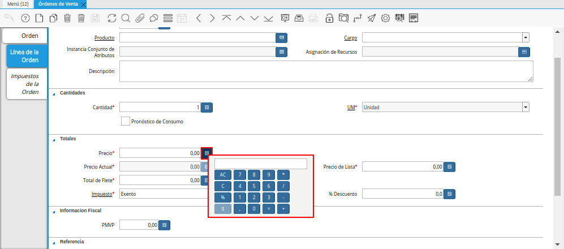
Task: Open calculator for Precio de Lista
Action: [x=450, y=166]
